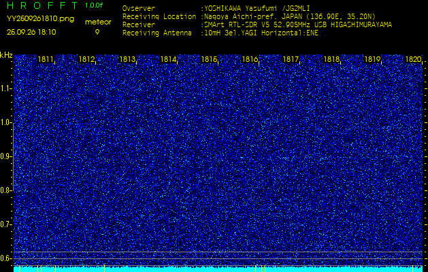The height and width of the screenshot is (272, 428).
Task: Click the 1814 time axis label
Action: click(x=168, y=59)
